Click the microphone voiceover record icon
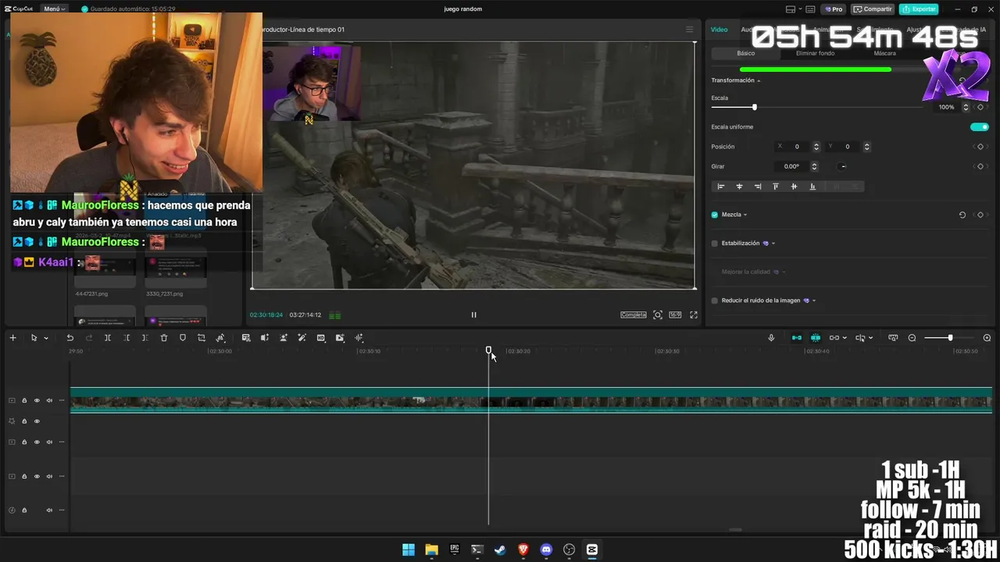The image size is (1000, 562). [771, 338]
